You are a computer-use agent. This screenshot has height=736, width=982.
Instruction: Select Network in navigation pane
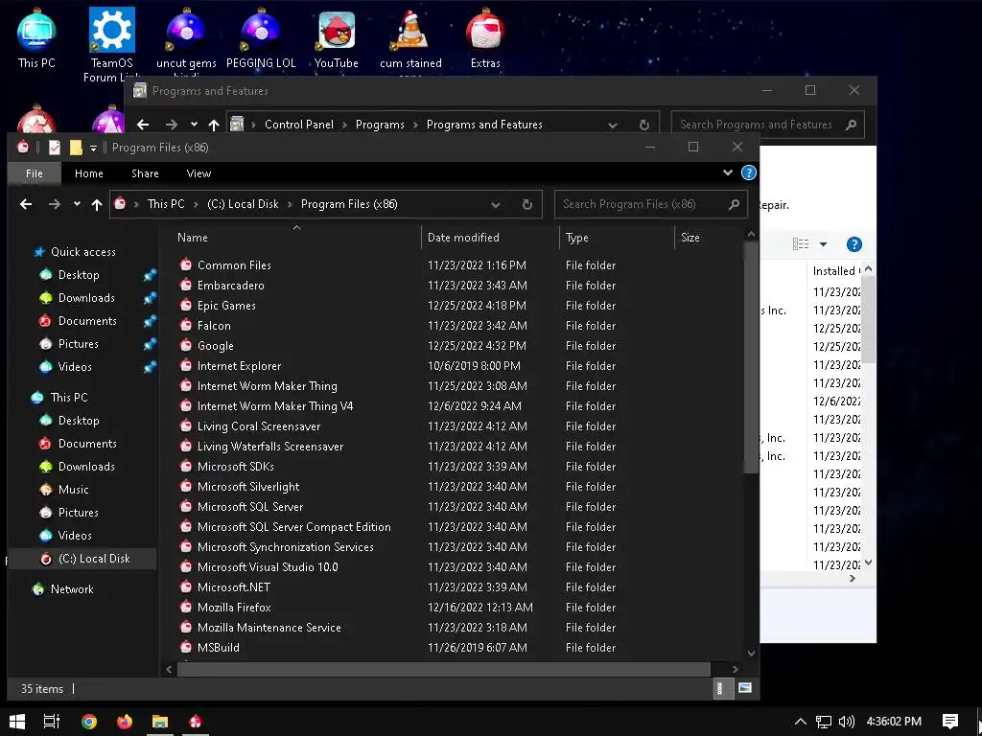click(x=71, y=589)
